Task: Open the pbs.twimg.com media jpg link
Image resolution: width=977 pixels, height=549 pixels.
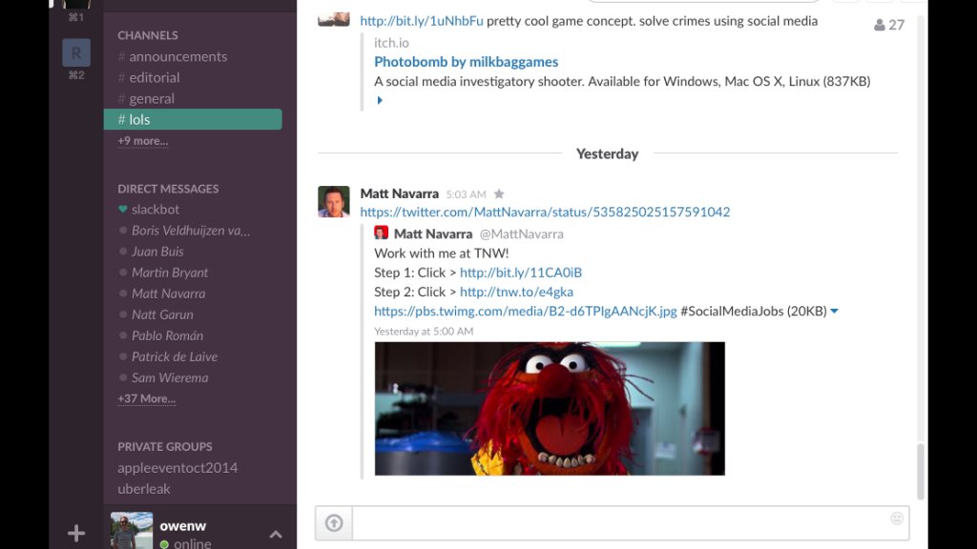Action: 526,311
